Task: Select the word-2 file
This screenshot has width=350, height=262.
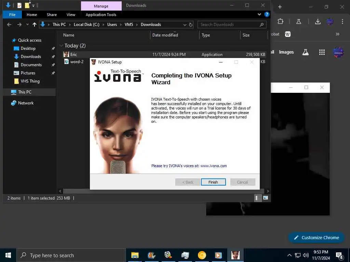Action: 77,62
